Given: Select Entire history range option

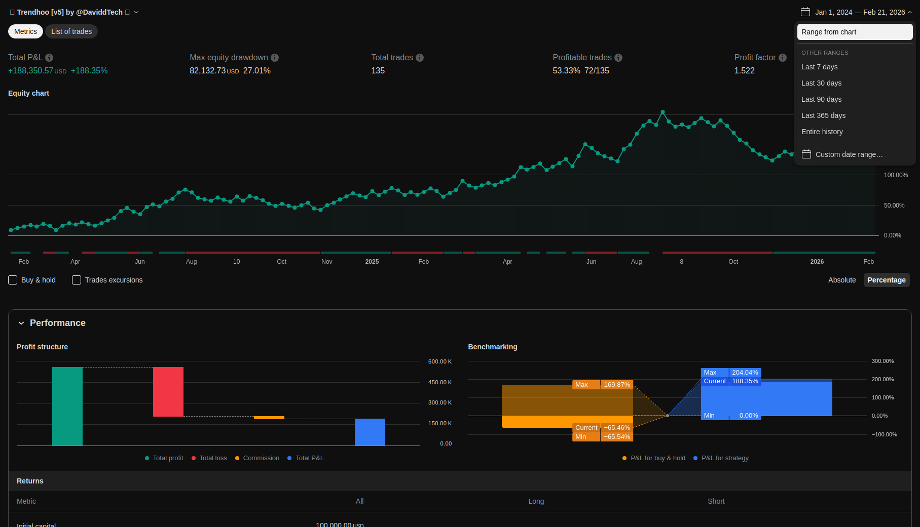Looking at the screenshot, I should pyautogui.click(x=822, y=132).
